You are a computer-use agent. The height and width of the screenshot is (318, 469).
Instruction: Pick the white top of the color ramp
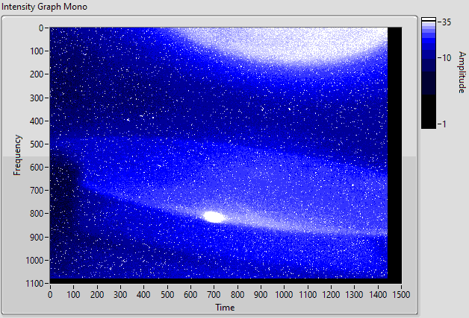[x=429, y=20]
